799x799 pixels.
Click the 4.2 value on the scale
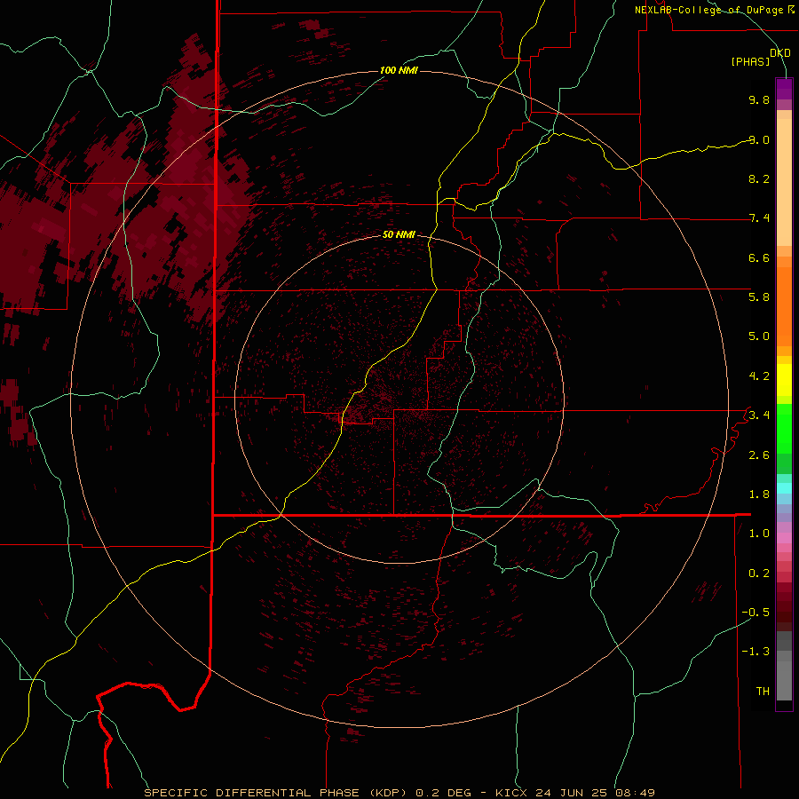point(759,376)
